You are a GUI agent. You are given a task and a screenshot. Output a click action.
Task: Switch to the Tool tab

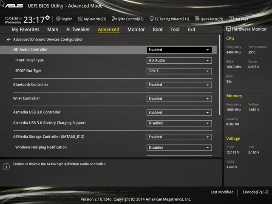175,29
